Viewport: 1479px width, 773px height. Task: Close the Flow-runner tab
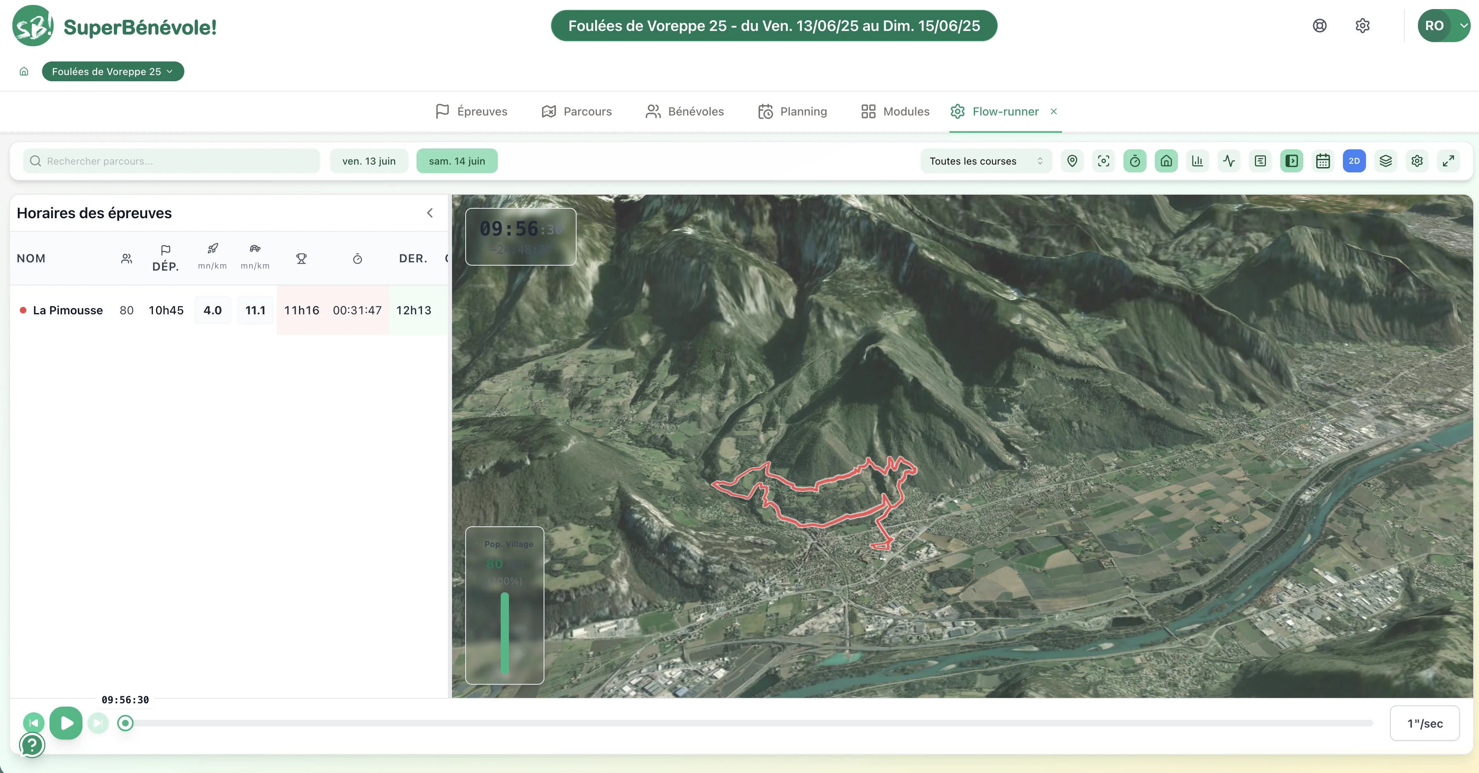(1053, 111)
